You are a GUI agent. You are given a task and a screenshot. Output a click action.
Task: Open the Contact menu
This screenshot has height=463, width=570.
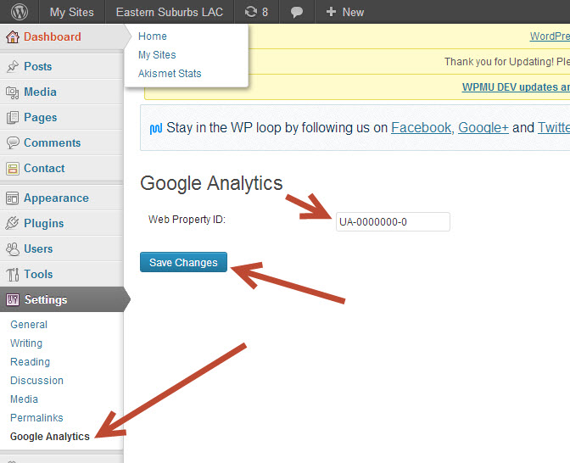44,168
